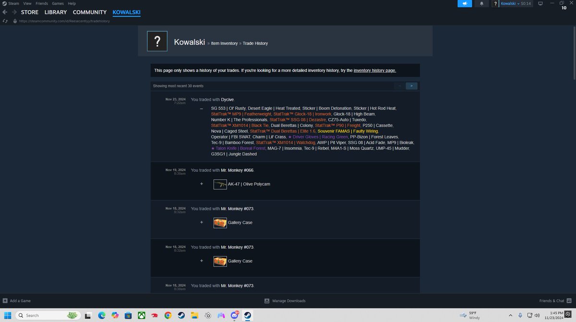Screen dimensions: 576x322
Task: Open the Help menu
Action: tap(72, 3)
